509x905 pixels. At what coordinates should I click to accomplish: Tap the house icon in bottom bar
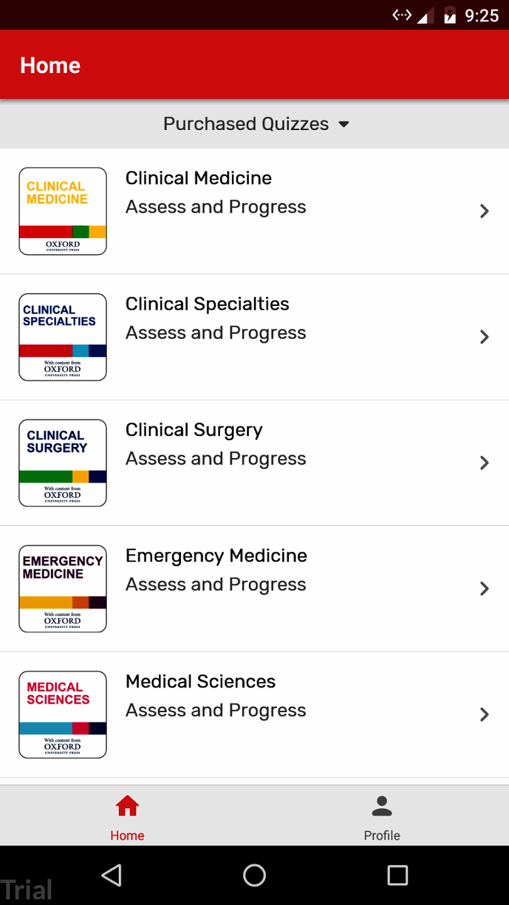click(x=128, y=806)
